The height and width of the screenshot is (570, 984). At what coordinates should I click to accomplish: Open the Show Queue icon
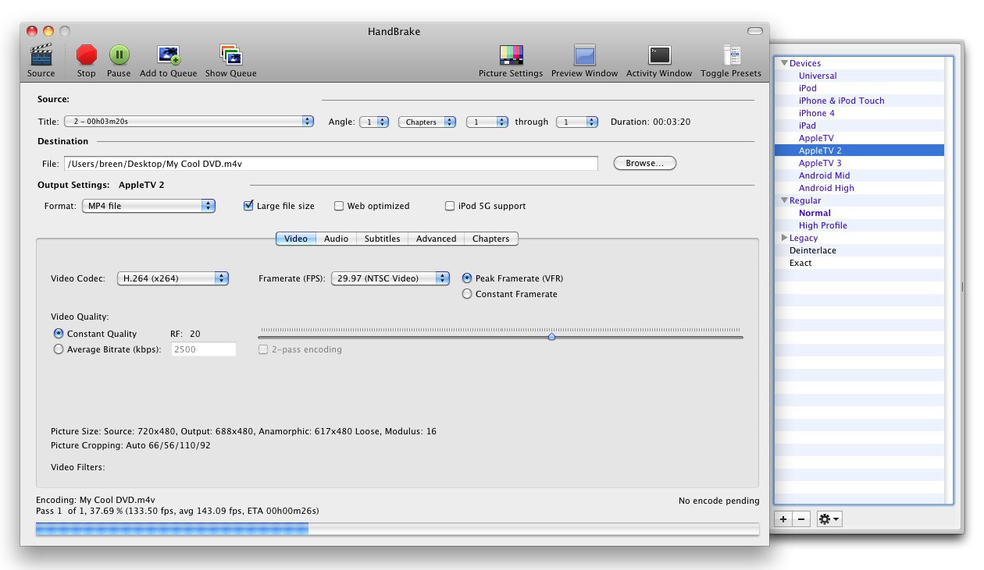tap(230, 55)
